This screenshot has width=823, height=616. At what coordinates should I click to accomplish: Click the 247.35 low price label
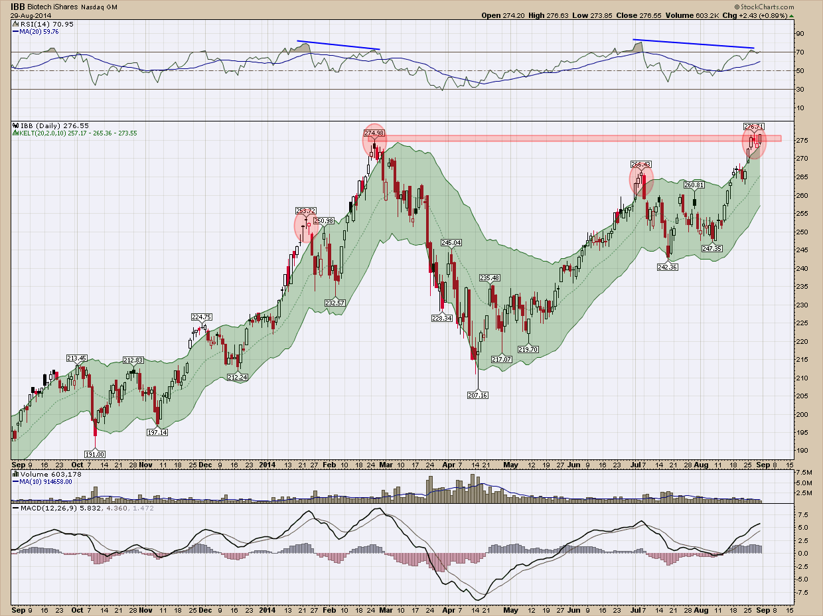(713, 249)
